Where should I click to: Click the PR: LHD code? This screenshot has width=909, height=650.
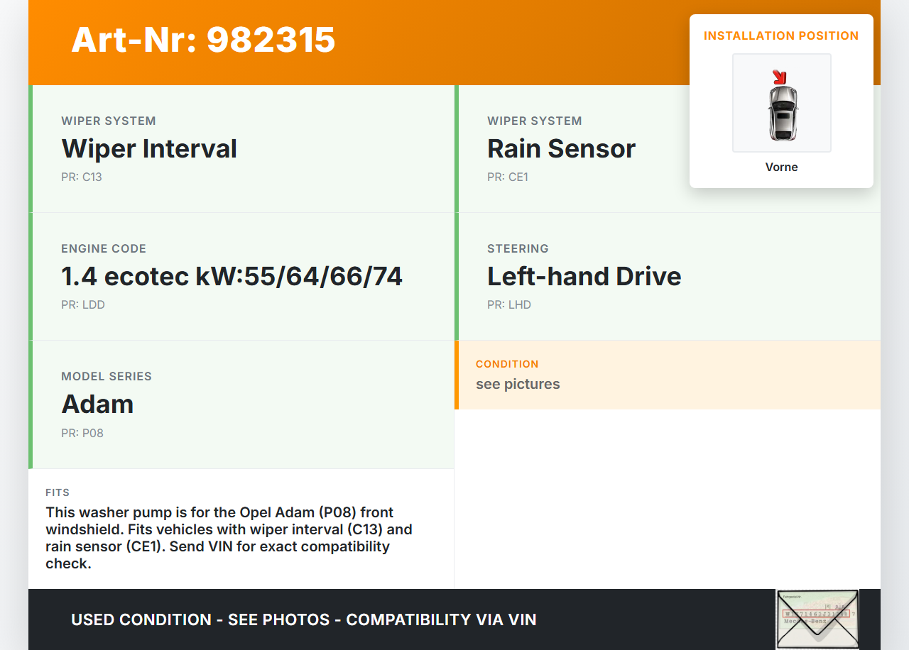point(509,305)
